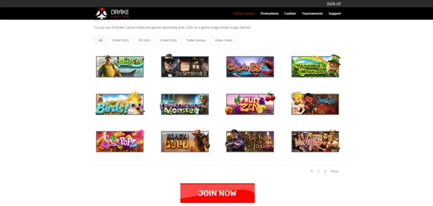Open Casino Games in navigation menu

click(244, 14)
